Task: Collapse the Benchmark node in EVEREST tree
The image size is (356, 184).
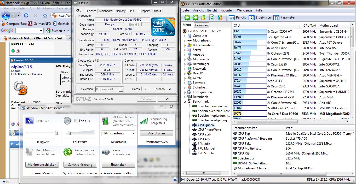Action: (185, 102)
